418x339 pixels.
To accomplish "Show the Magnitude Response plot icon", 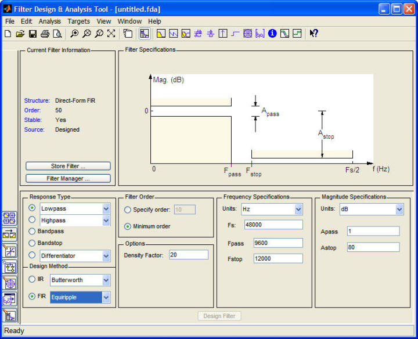I will point(161,34).
